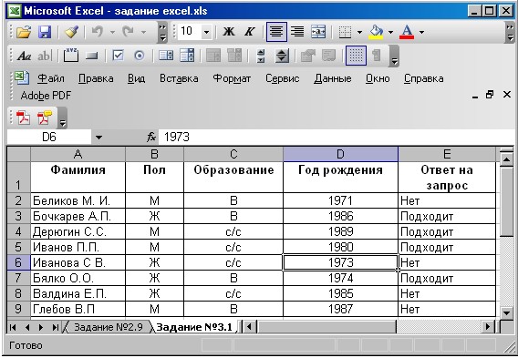
Task: Click the Run Dialog forms button
Action: coord(377,56)
